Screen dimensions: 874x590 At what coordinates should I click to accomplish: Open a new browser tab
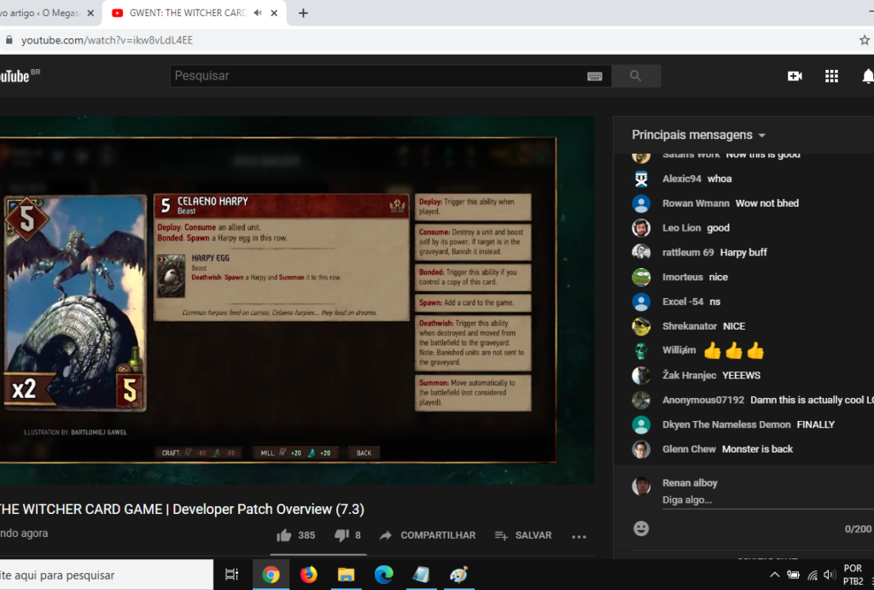(x=303, y=13)
